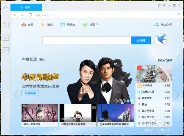Show previous banner with left chevron
The image size is (184, 136).
coord(16,95)
